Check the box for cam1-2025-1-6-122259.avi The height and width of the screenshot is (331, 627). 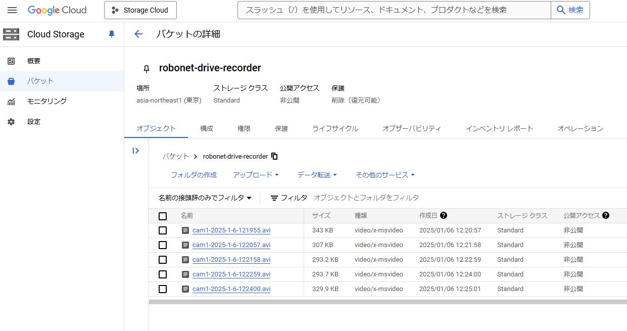[x=163, y=274]
